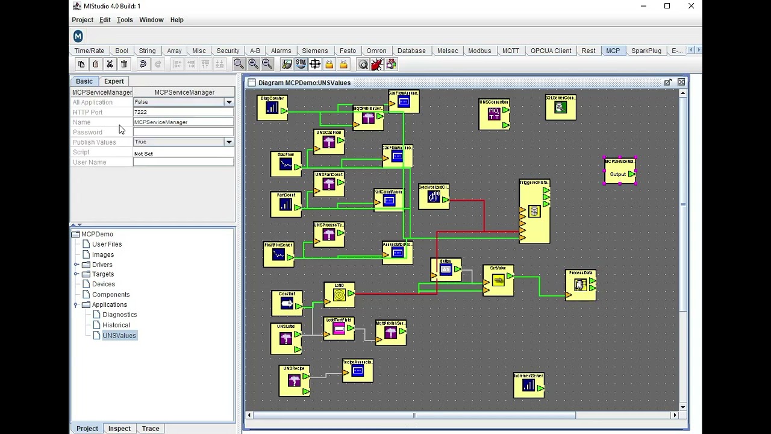Switch to the SparkPlug palette tab

(x=646, y=51)
